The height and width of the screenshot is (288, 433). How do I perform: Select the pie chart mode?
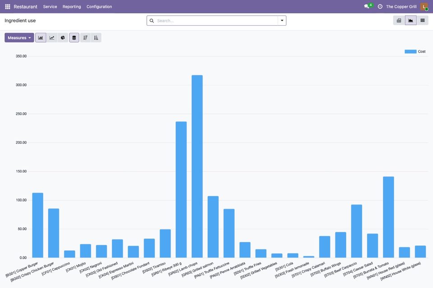coord(63,38)
